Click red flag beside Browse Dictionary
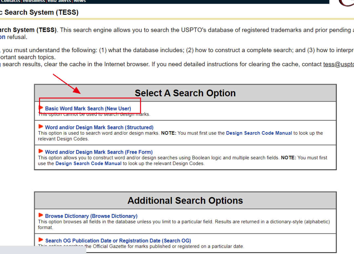Viewport: 354px width, 254px height. (41, 215)
